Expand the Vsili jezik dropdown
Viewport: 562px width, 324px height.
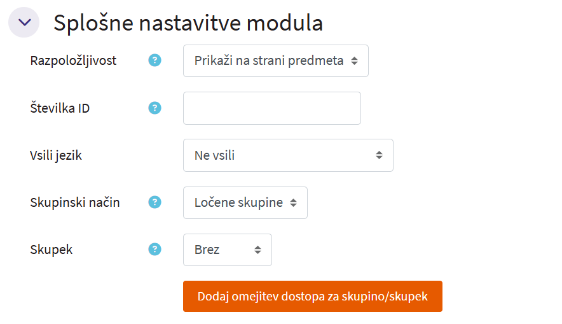tap(287, 155)
